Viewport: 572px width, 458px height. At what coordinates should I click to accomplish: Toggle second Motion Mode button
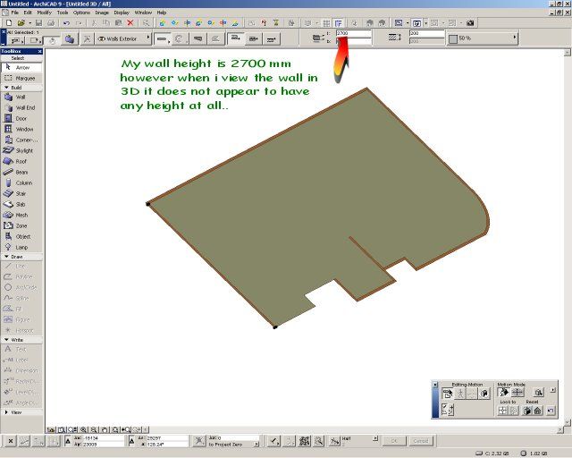point(517,393)
